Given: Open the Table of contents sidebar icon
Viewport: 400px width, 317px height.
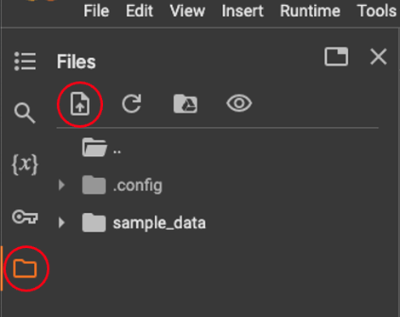Looking at the screenshot, I should click(25, 61).
